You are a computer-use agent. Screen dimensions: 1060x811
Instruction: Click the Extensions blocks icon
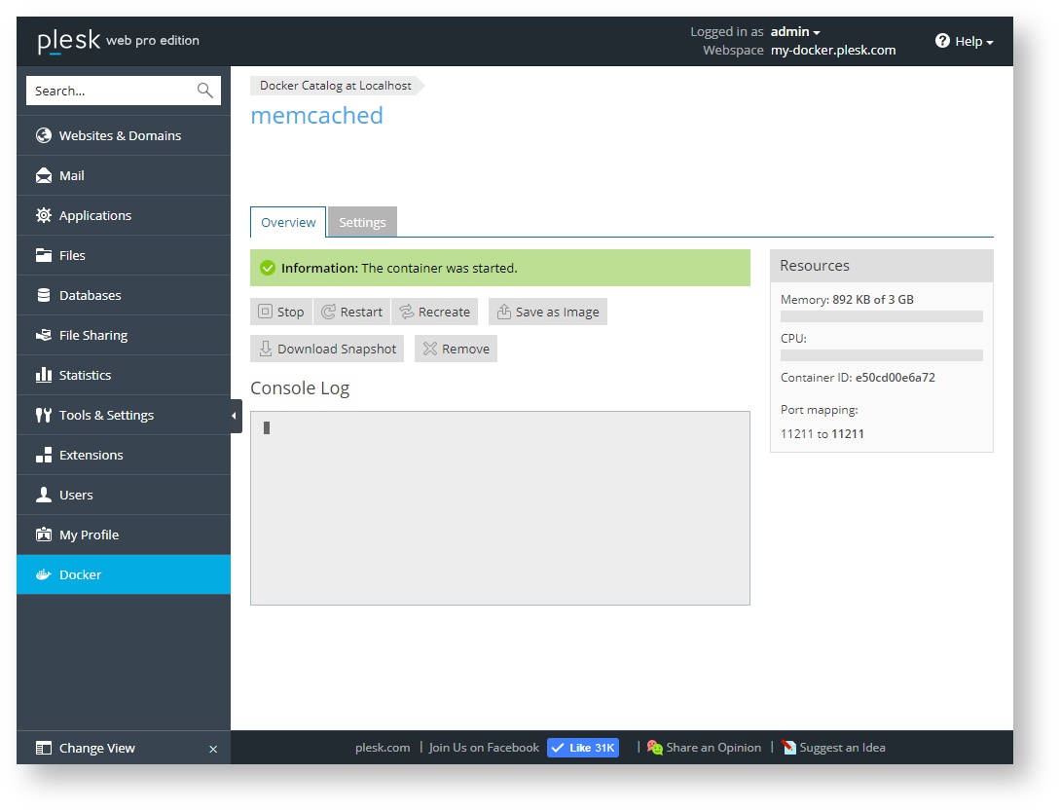tap(43, 455)
